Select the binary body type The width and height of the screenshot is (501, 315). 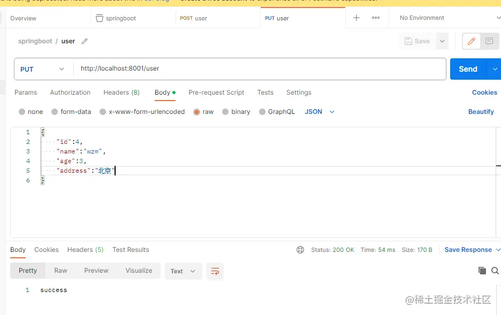[236, 112]
